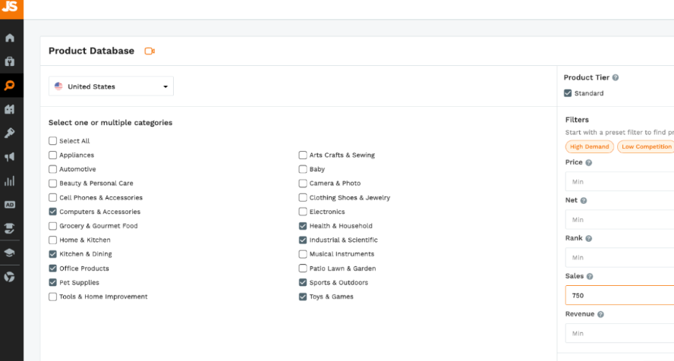Click the Filters section heading

coord(577,120)
